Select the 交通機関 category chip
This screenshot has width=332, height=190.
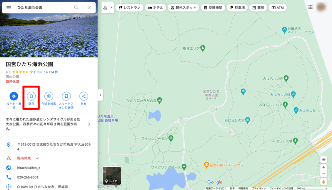click(213, 7)
